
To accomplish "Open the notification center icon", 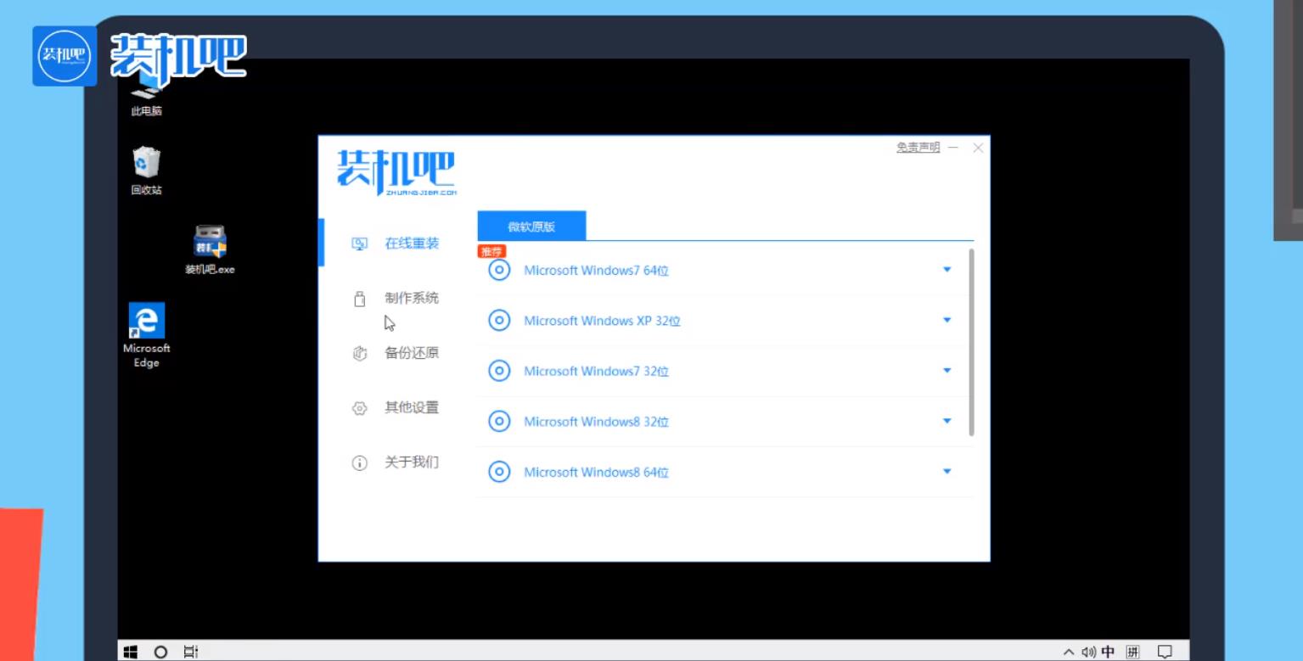I will [1165, 652].
